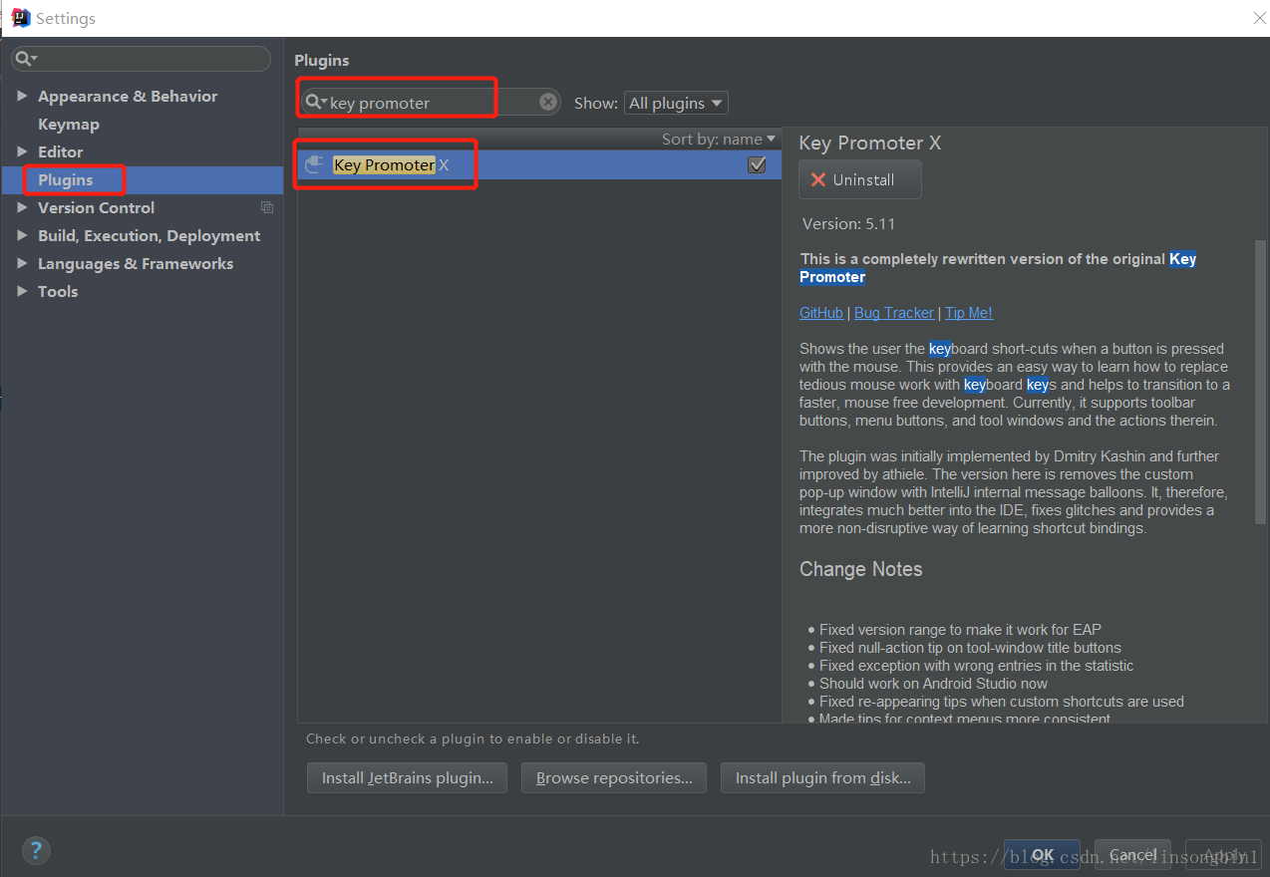Select Keymap in settings tree

(69, 124)
